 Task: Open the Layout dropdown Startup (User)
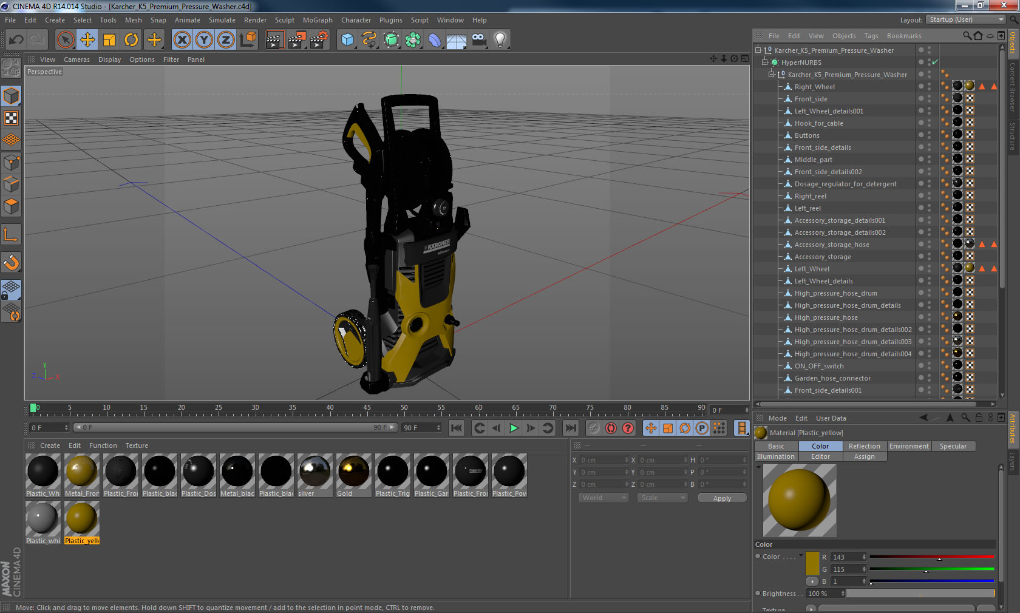[966, 19]
